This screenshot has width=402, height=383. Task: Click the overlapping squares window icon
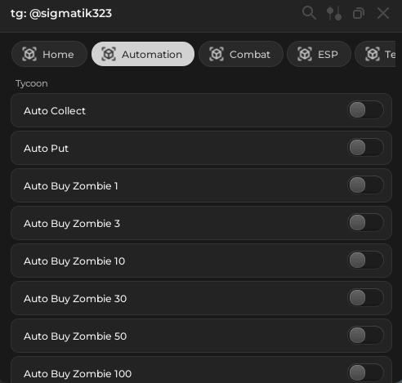(x=359, y=13)
